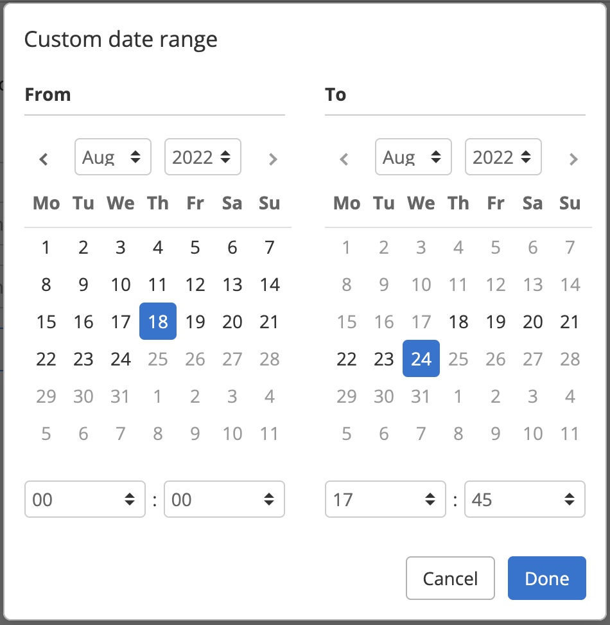610x625 pixels.
Task: Go to previous month in To calendar
Action: pyautogui.click(x=344, y=159)
